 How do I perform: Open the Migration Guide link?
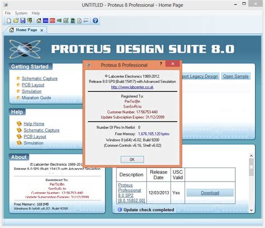click(36, 97)
